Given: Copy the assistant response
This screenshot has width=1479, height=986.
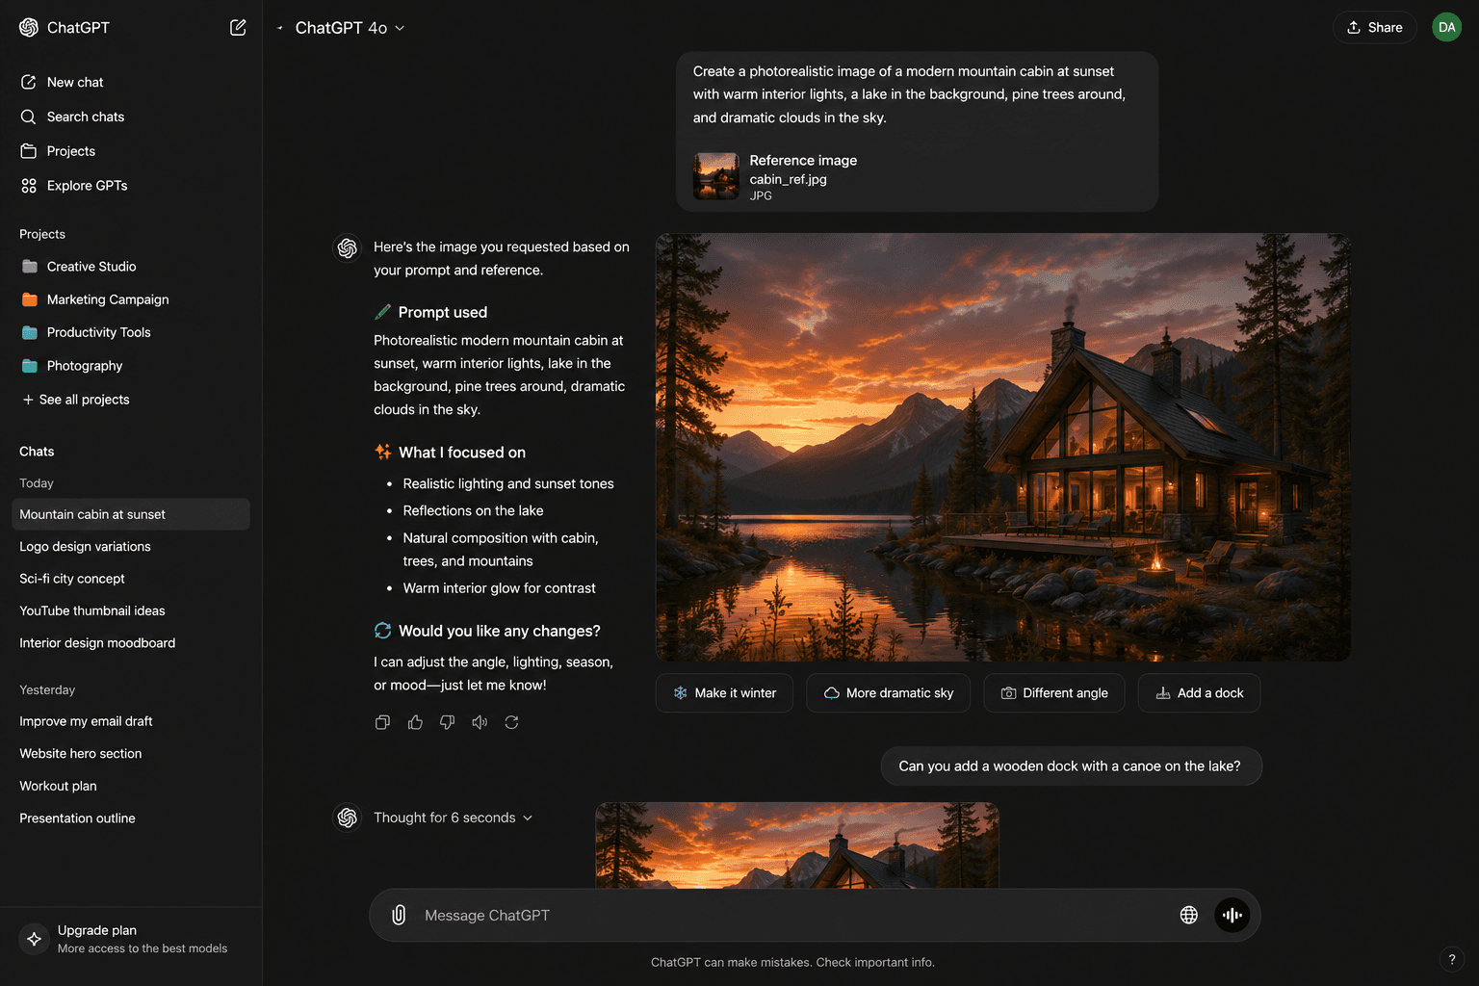Looking at the screenshot, I should click(x=382, y=722).
